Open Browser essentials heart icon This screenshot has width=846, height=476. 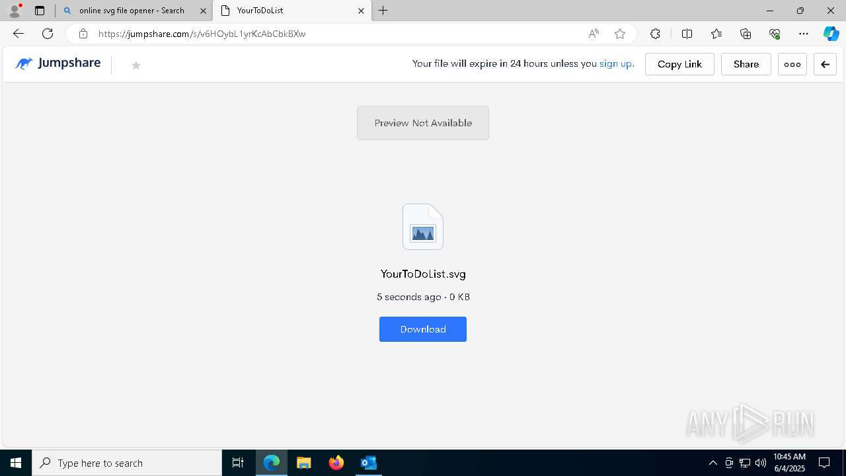pyautogui.click(x=775, y=34)
